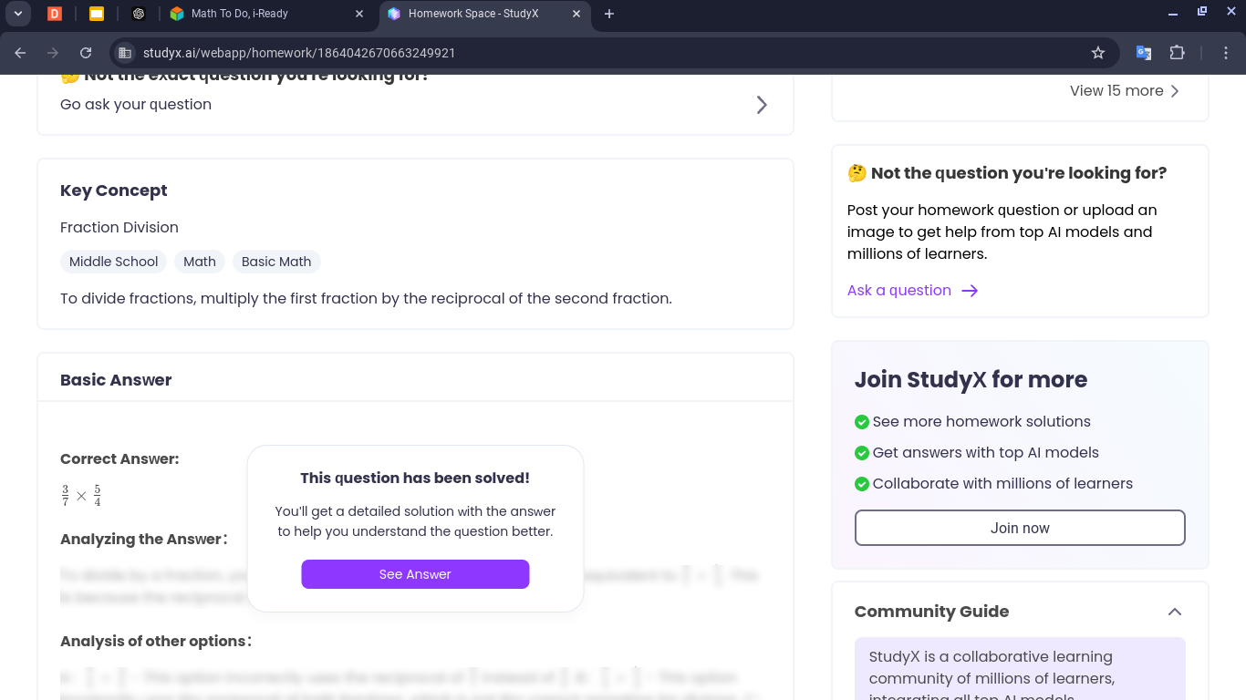Click the Analyzing the Answer heading

pyautogui.click(x=144, y=539)
